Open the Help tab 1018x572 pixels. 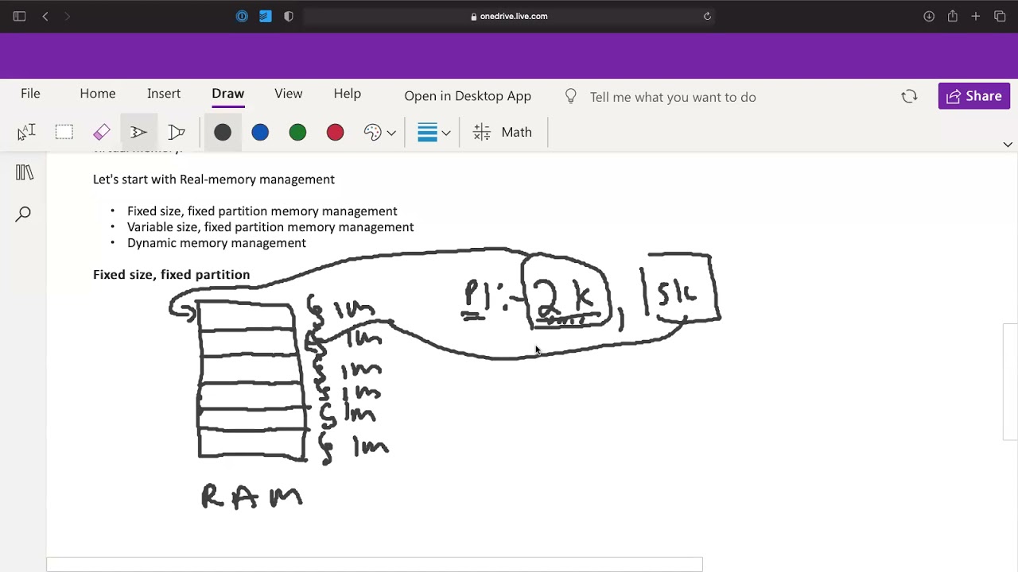(348, 94)
